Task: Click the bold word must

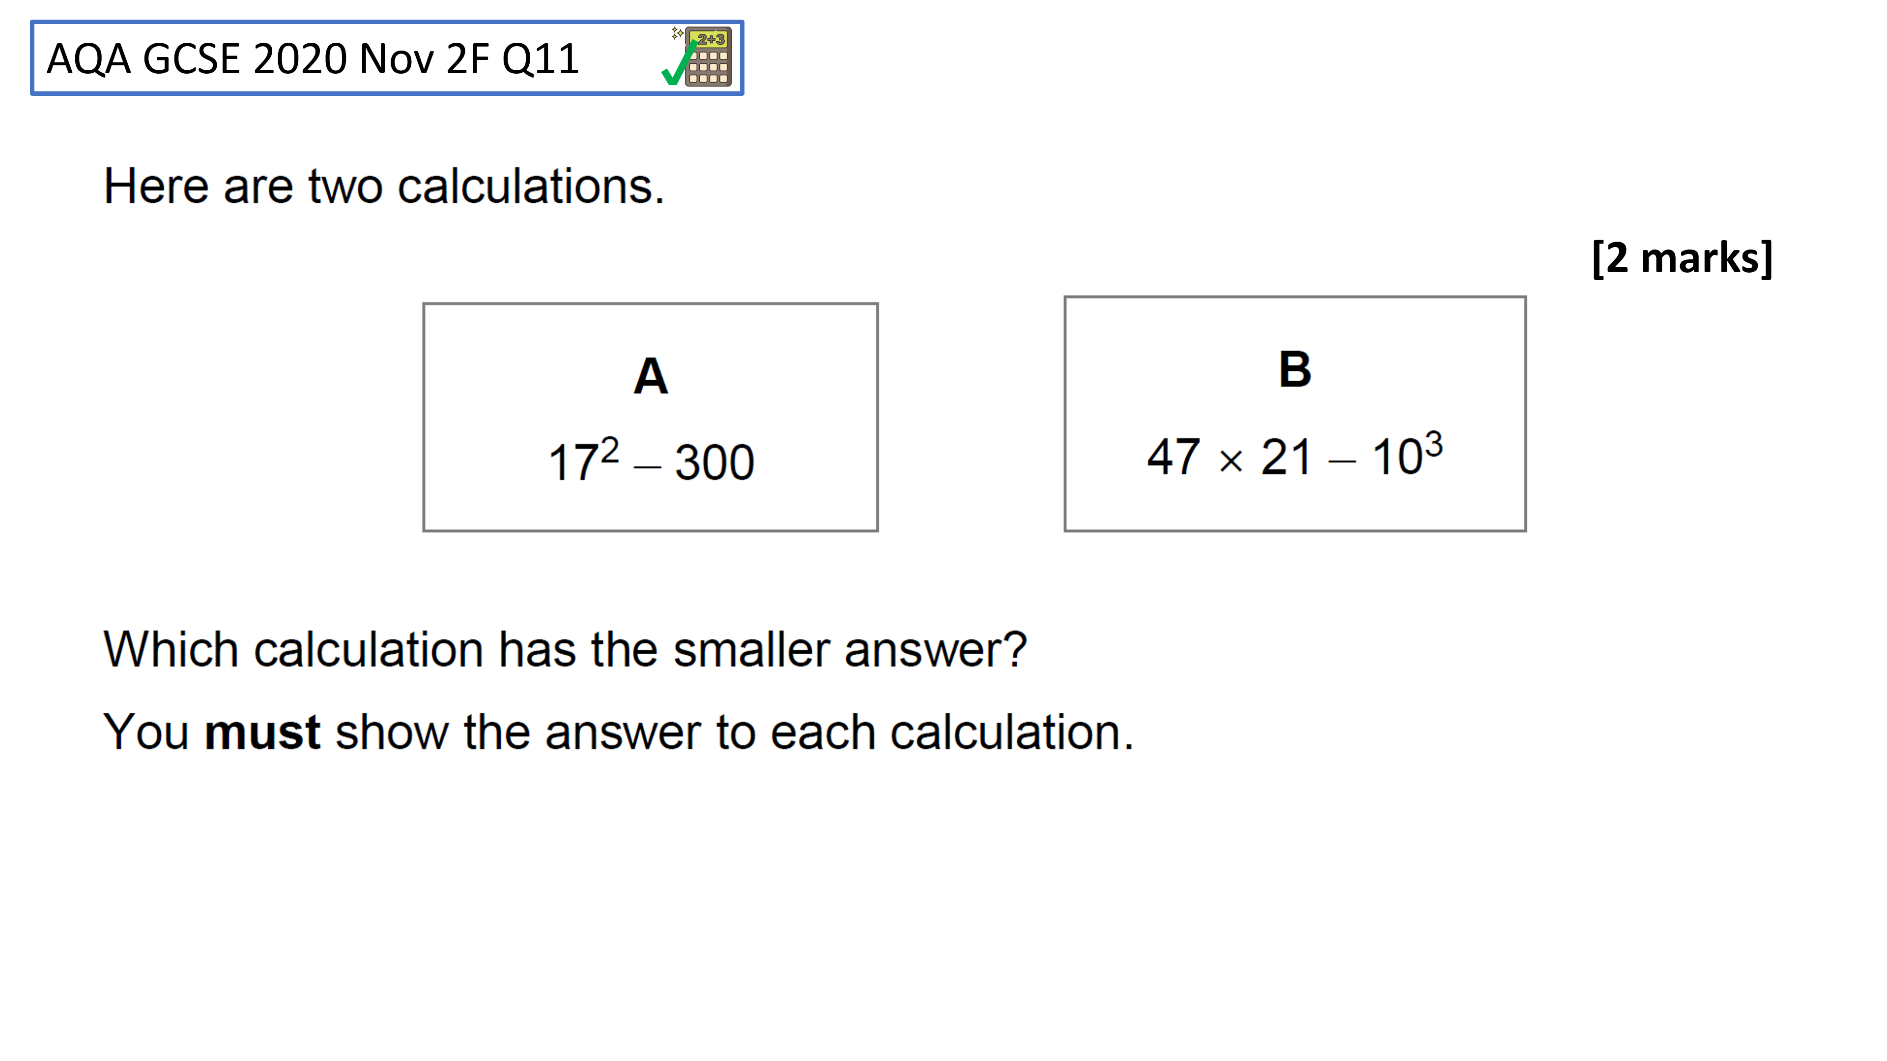Action: [x=262, y=732]
